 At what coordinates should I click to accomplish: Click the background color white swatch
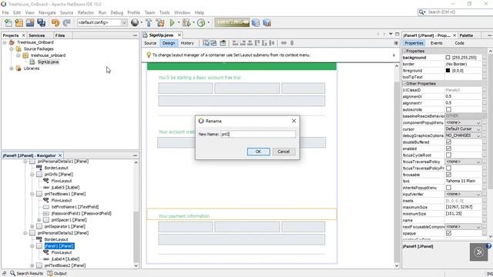[x=448, y=58]
